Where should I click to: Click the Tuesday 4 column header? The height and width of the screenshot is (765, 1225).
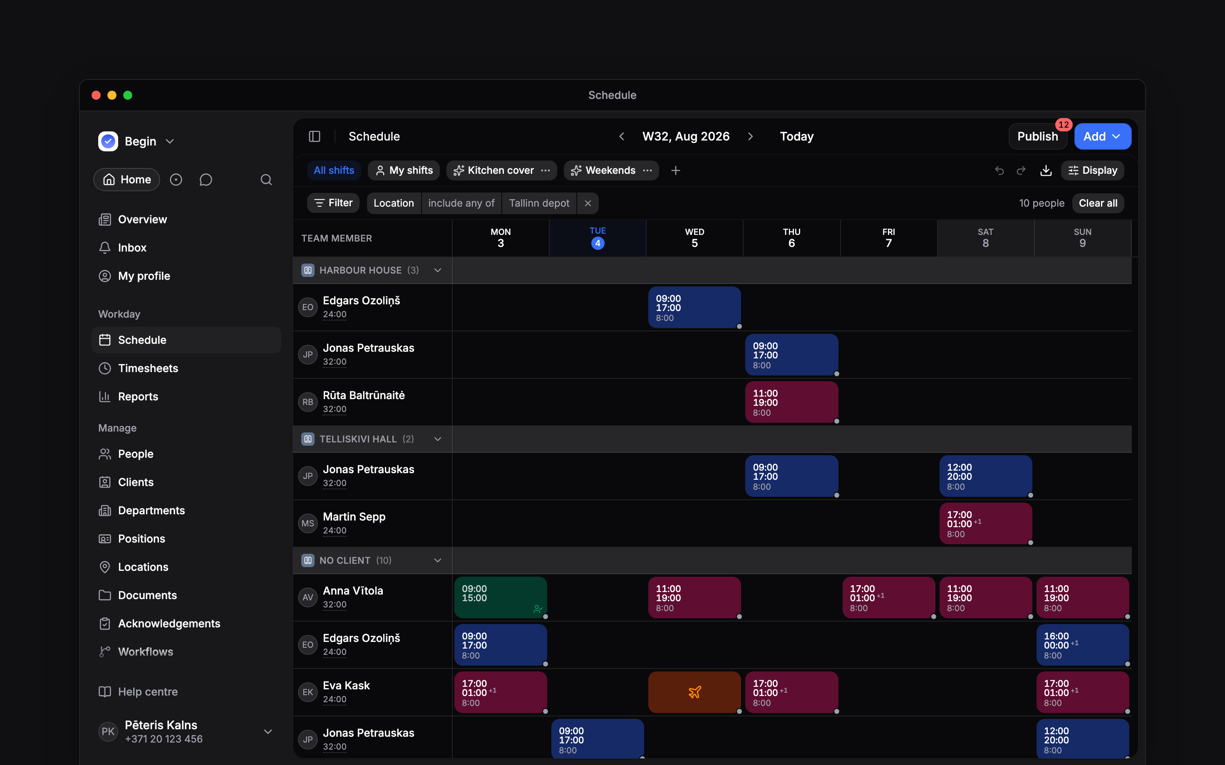[x=598, y=238]
